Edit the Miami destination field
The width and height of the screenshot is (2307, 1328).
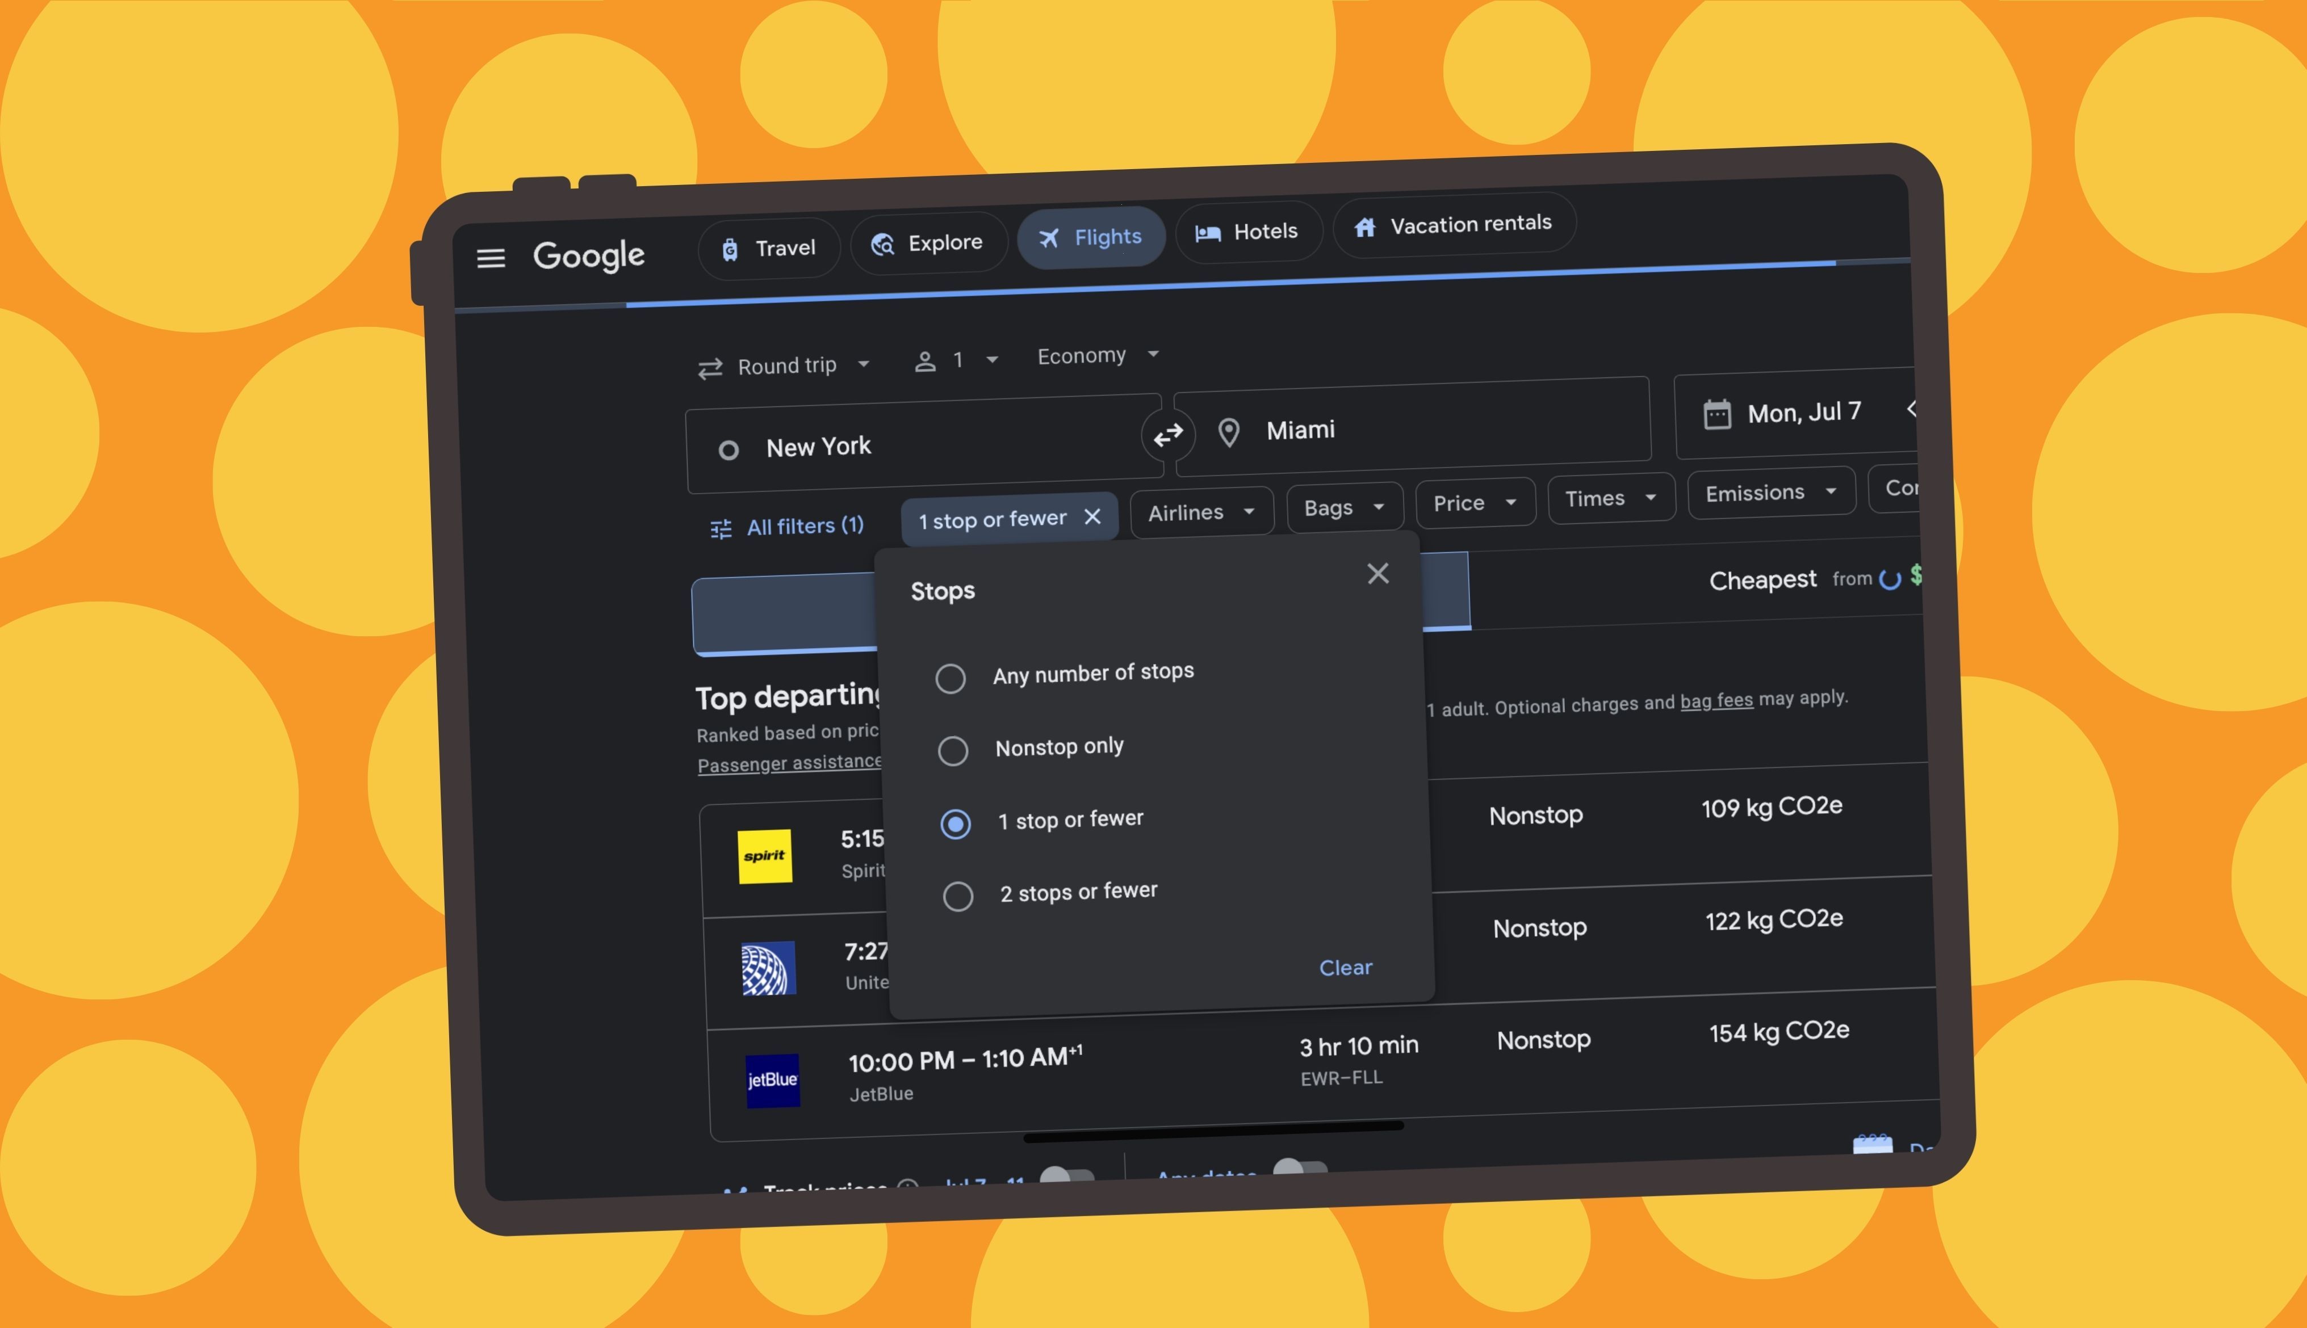coord(1413,427)
